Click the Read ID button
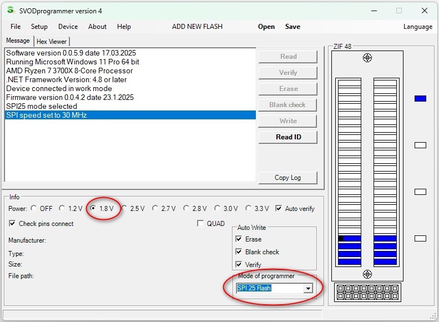The image size is (439, 322). tap(288, 137)
